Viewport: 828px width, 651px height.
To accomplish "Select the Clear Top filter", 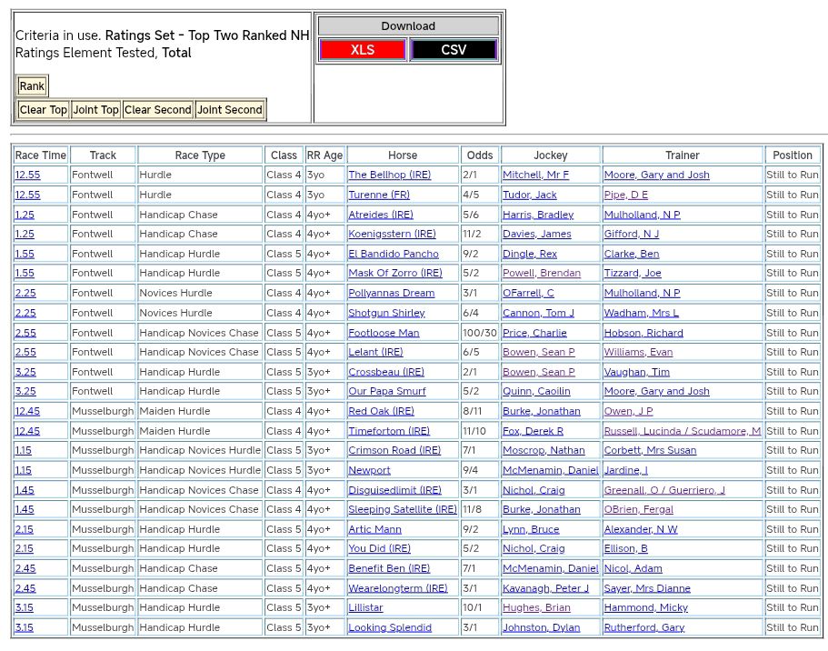I will tap(44, 110).
